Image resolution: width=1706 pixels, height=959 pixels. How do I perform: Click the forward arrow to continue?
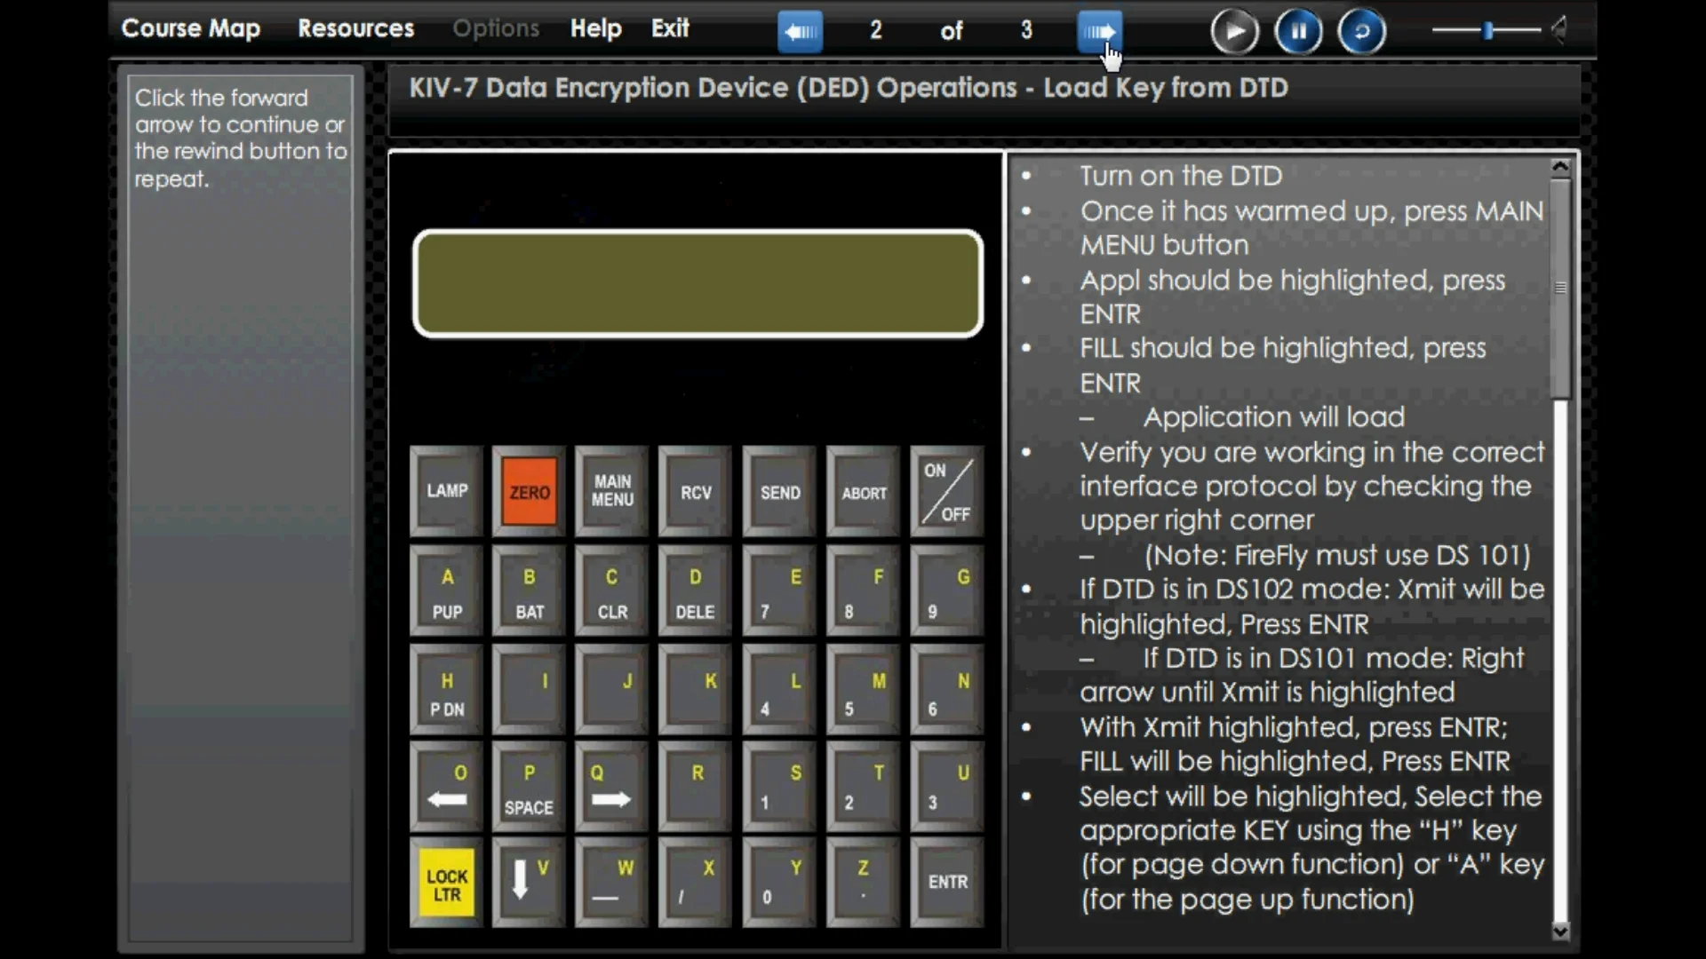pos(1099,31)
